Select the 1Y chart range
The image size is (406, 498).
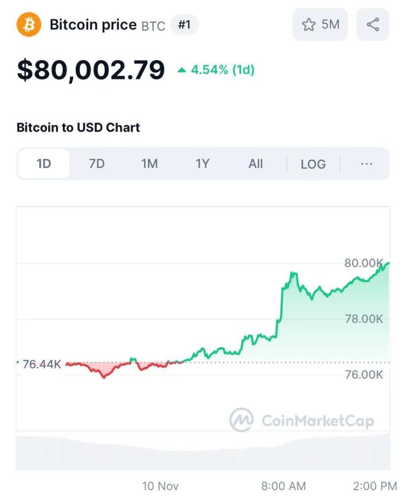click(203, 164)
